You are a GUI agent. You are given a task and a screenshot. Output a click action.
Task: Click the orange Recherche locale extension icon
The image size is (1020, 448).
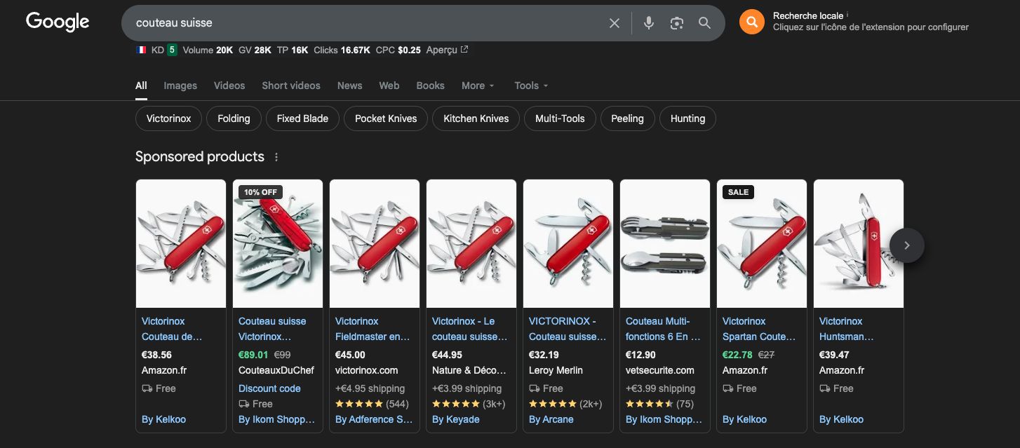tap(751, 22)
